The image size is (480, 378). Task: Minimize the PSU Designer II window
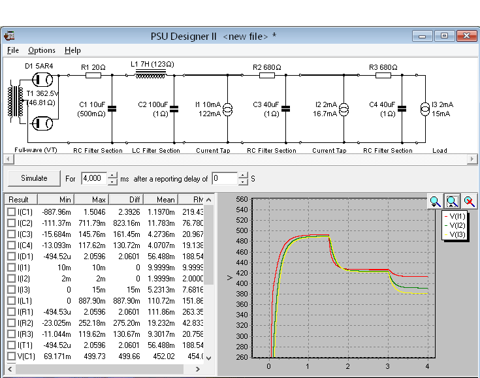click(422, 36)
